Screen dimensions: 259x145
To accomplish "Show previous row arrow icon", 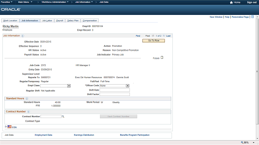I will [x=153, y=35].
